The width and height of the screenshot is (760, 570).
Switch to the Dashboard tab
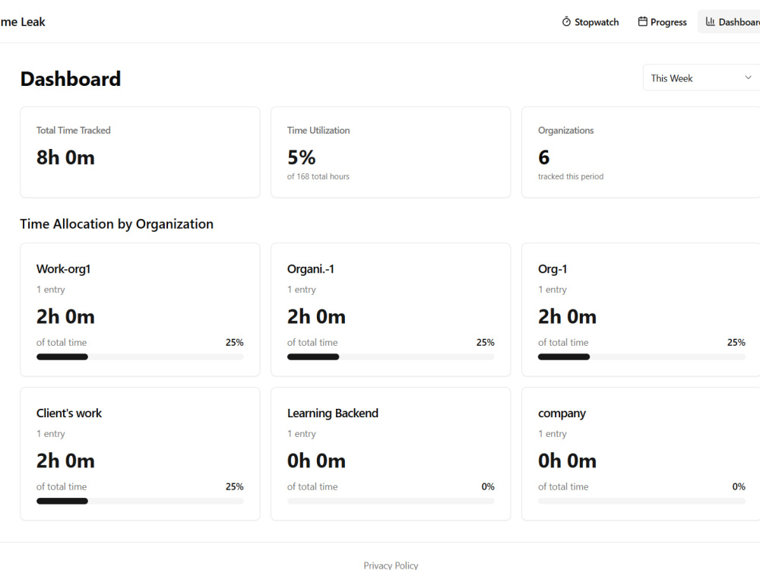730,22
